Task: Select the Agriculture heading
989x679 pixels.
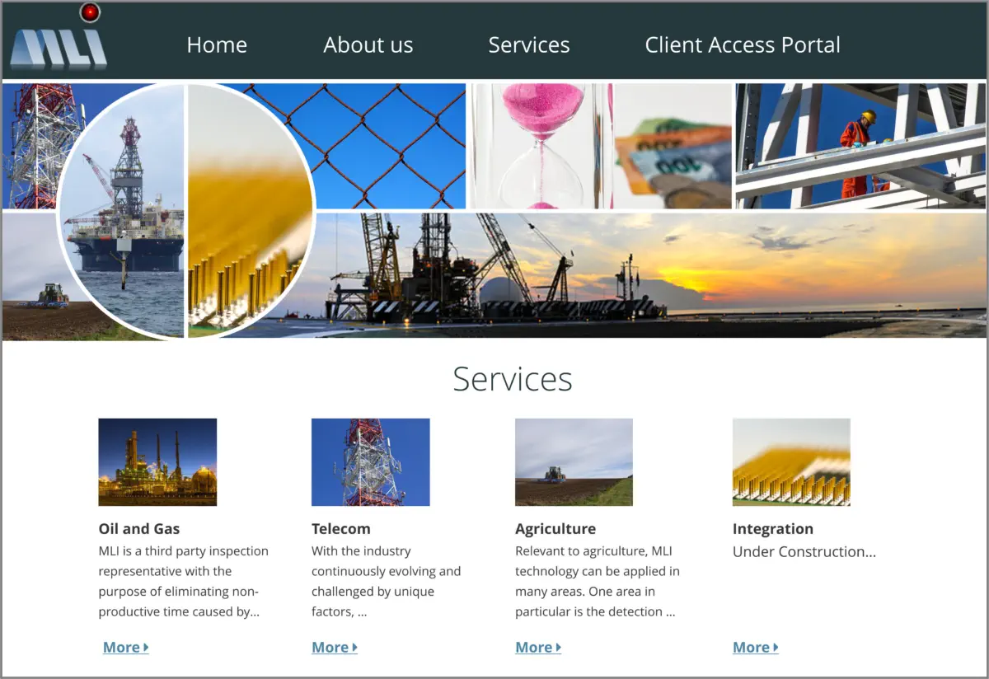Action: click(555, 529)
